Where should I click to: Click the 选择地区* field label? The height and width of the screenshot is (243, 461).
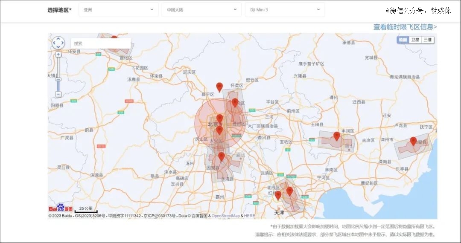[59, 10]
